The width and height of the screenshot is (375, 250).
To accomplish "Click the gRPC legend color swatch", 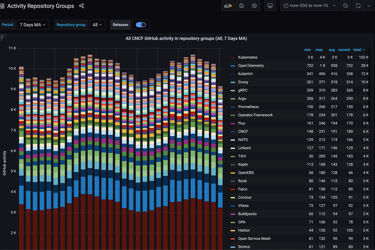I will [233, 90].
